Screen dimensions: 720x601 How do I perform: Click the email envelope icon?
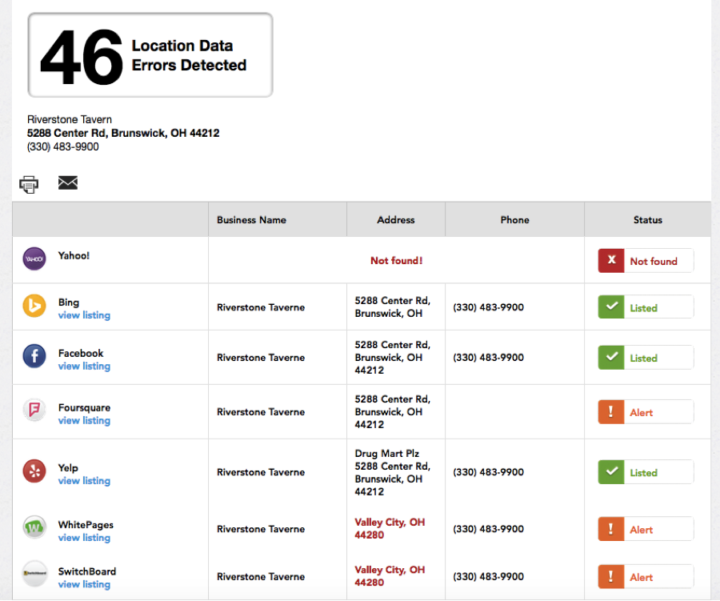pyautogui.click(x=68, y=182)
